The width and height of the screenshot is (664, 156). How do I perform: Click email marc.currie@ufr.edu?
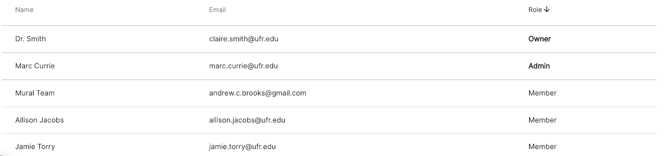[243, 66]
